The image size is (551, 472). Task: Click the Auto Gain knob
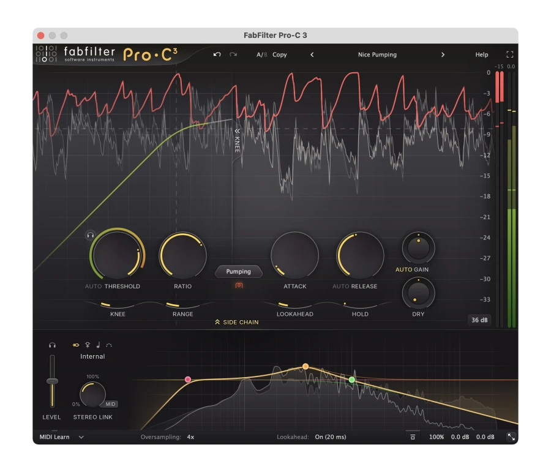[x=418, y=248]
